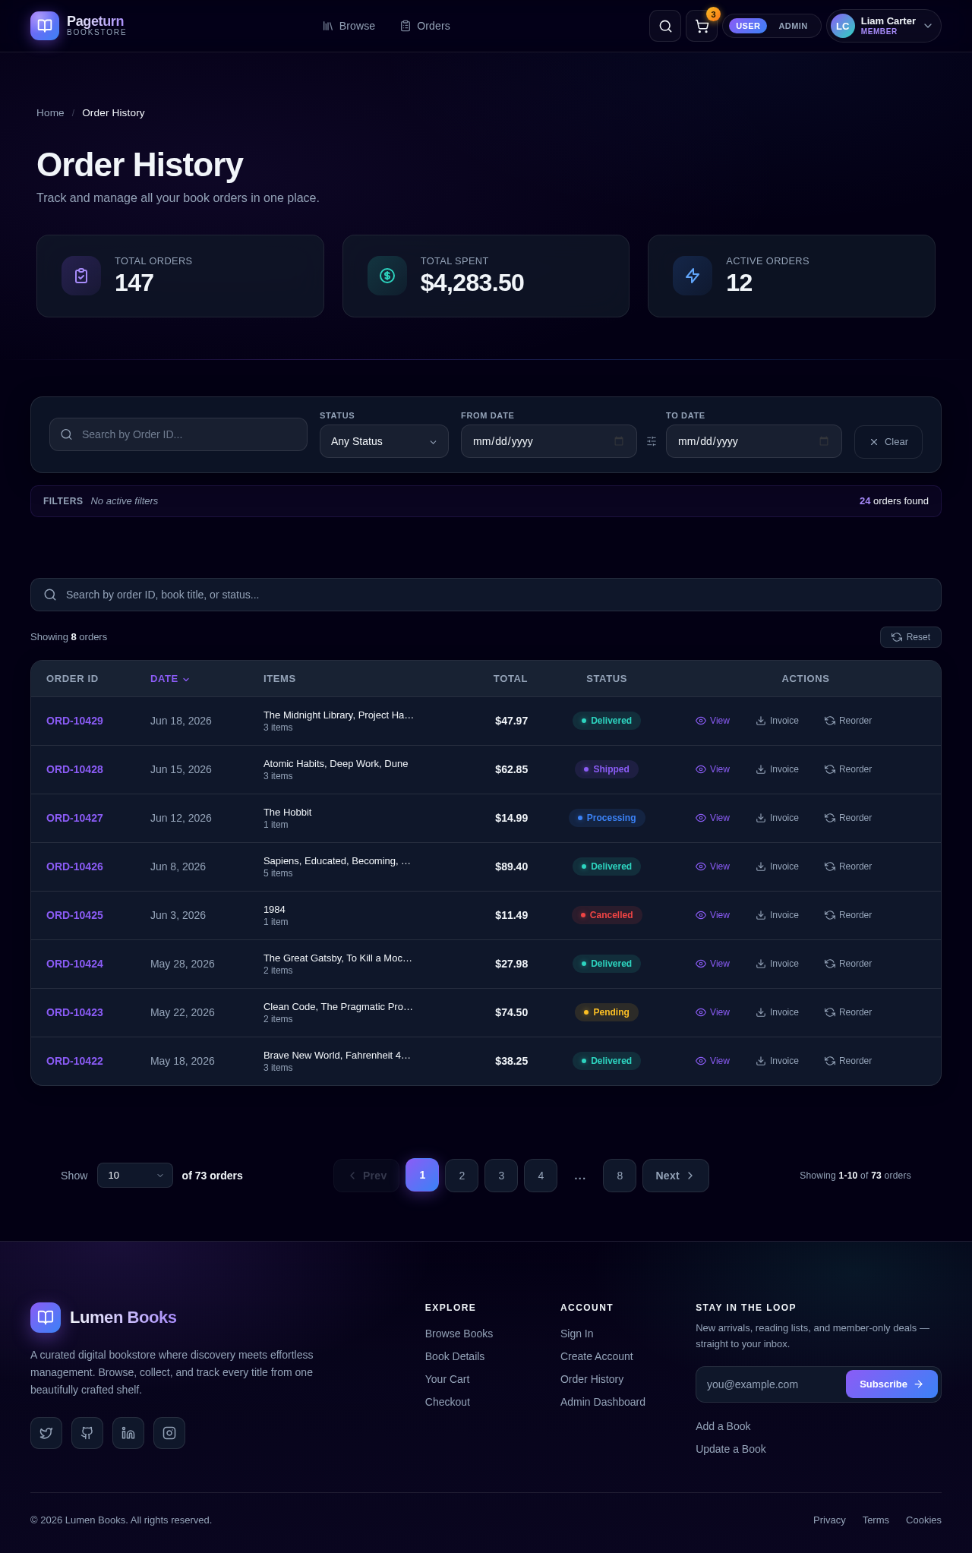972x1553 pixels.
Task: Switch role toggle to ADMIN
Action: 793,26
